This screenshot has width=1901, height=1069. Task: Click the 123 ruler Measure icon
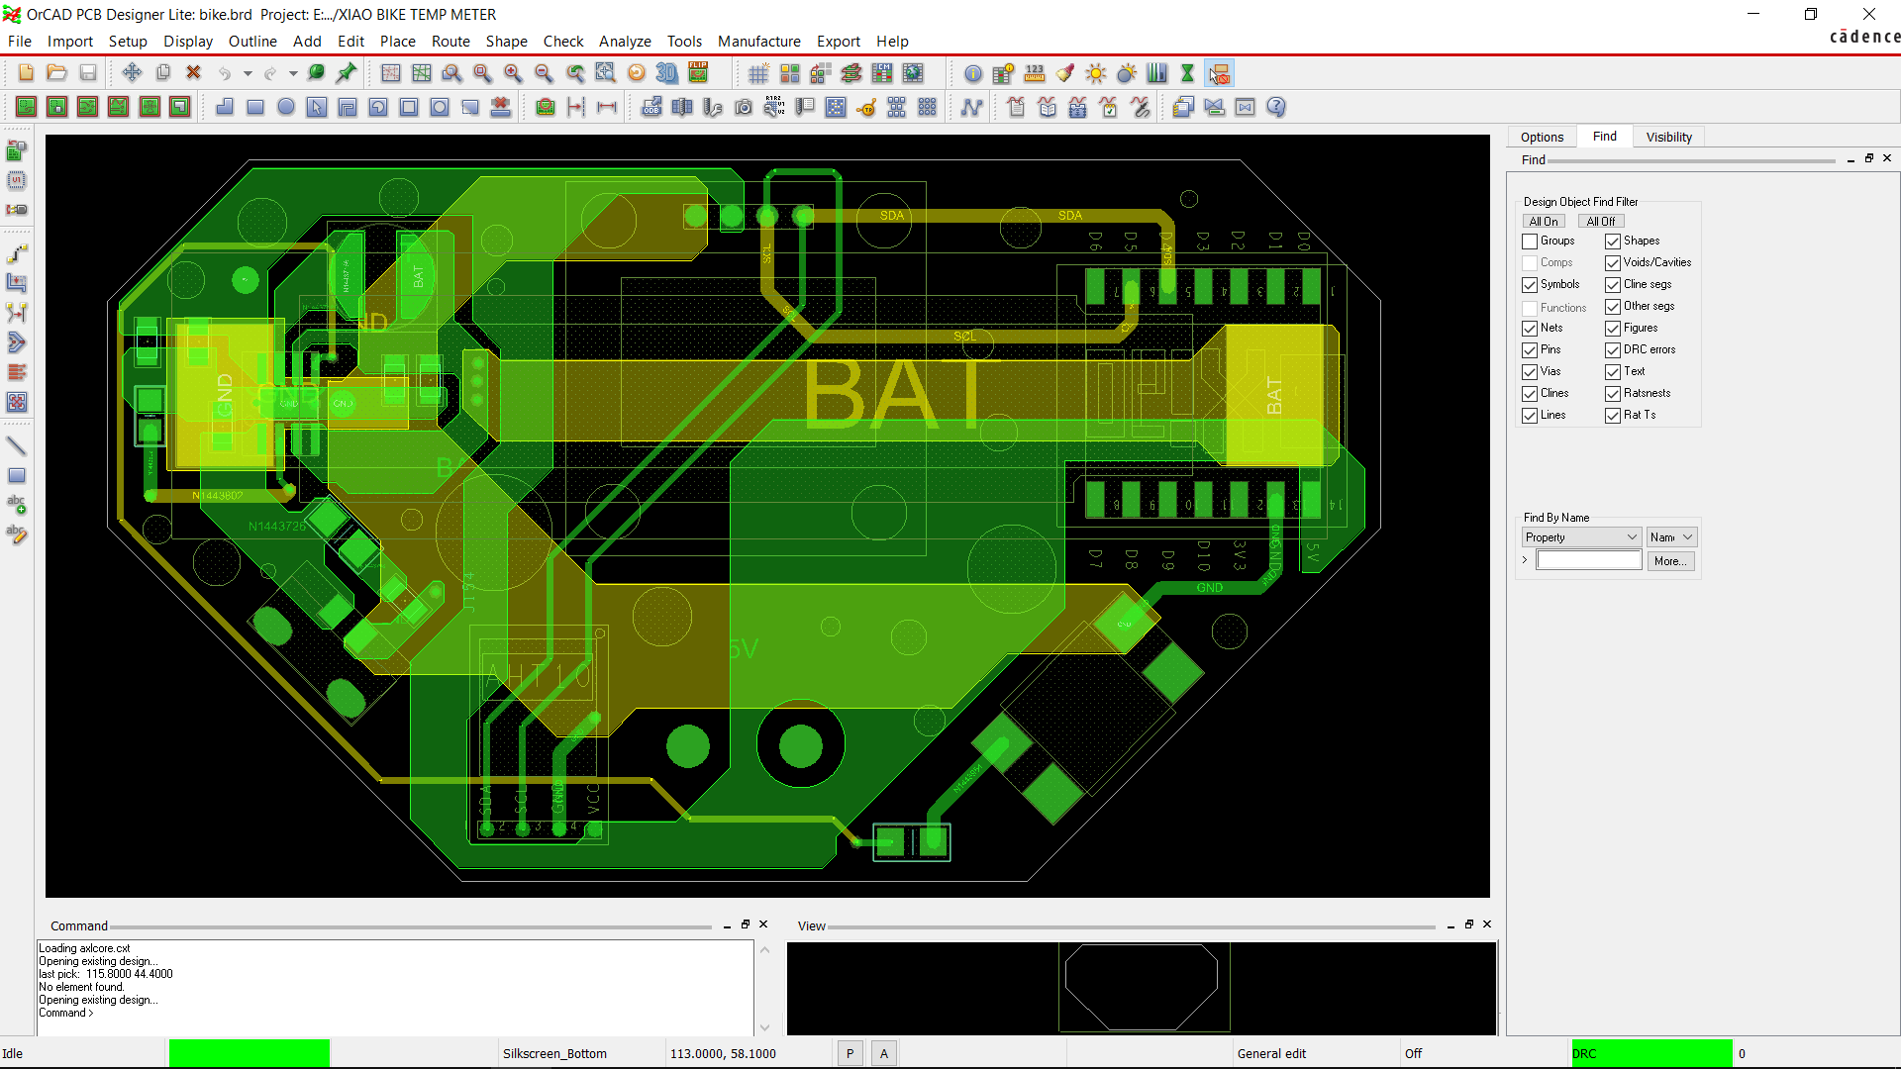tap(1035, 73)
